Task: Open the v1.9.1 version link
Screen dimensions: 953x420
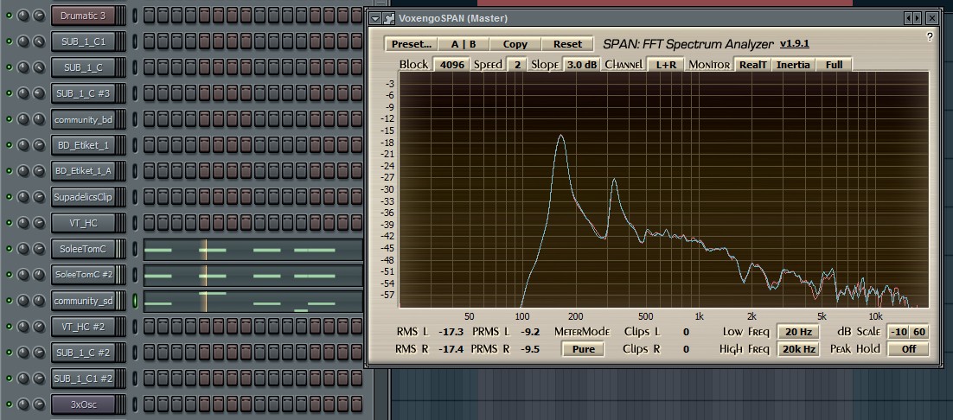Action: click(795, 44)
